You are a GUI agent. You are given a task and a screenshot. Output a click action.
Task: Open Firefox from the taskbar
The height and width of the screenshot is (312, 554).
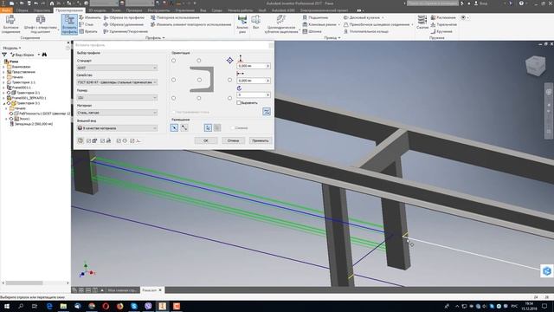119,306
